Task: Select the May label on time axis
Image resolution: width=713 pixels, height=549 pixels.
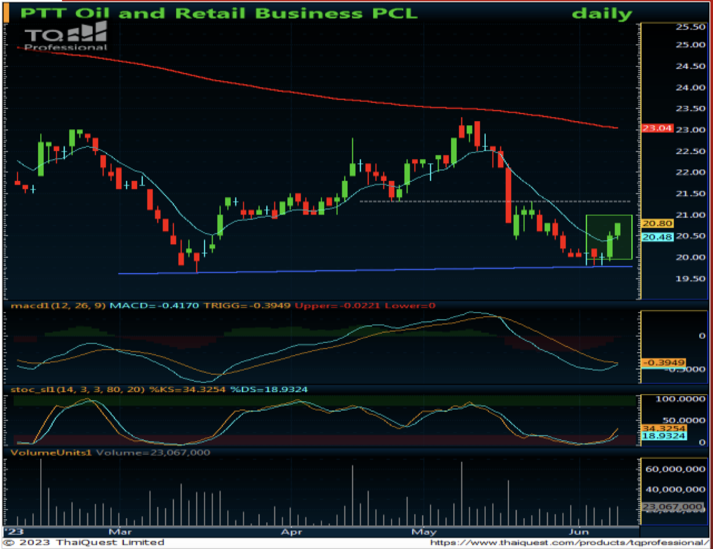Action: click(424, 532)
